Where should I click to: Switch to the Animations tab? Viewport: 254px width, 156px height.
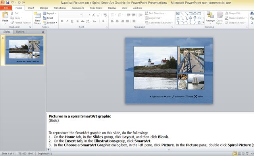pos(78,8)
